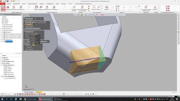Image resolution: width=180 pixels, height=101 pixels.
Task: Switch to the Домой ribbon tab
Action: tap(9, 4)
